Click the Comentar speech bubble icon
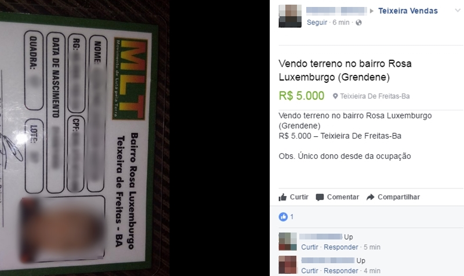This screenshot has height=276, width=464. tap(320, 197)
